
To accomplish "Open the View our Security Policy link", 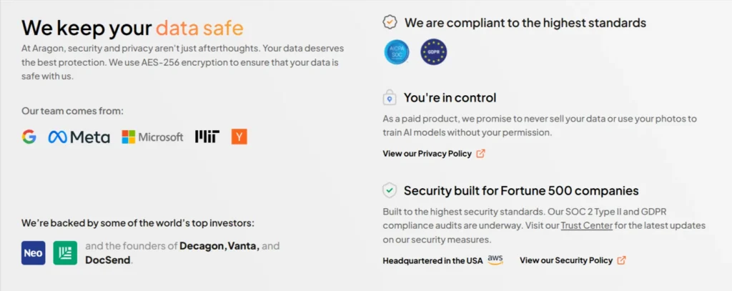I will (565, 260).
